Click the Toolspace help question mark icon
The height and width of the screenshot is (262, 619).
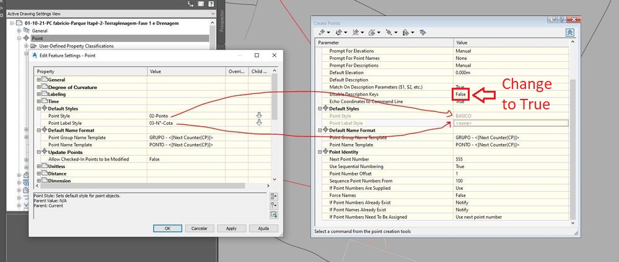(211, 4)
